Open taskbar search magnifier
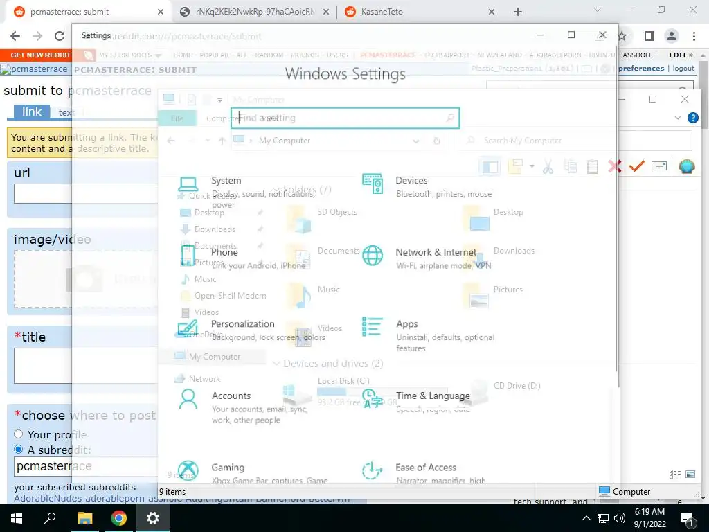709x532 pixels. [50, 518]
